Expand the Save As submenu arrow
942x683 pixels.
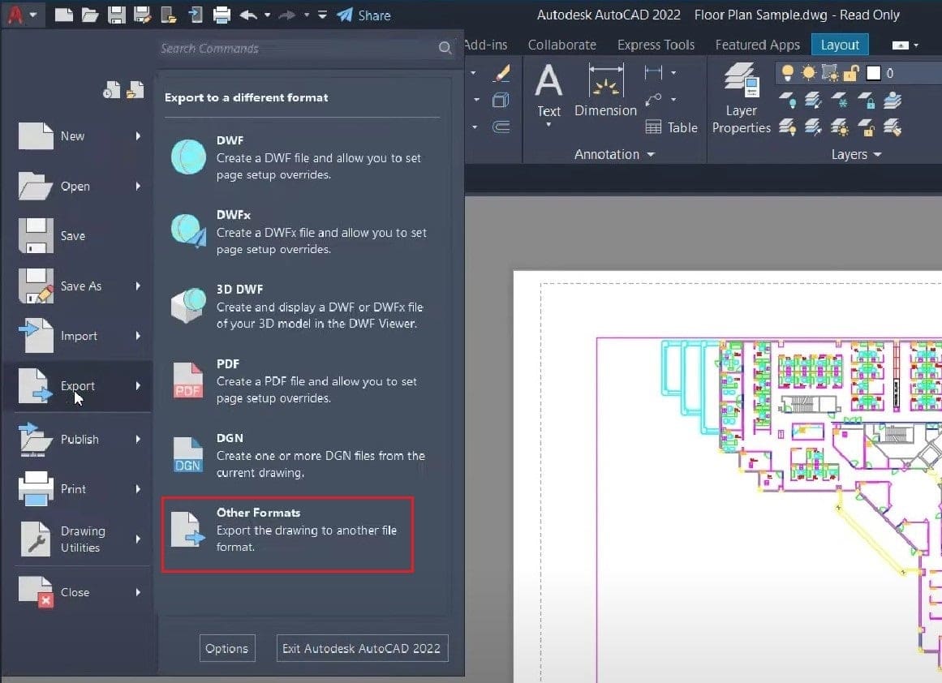(x=138, y=286)
